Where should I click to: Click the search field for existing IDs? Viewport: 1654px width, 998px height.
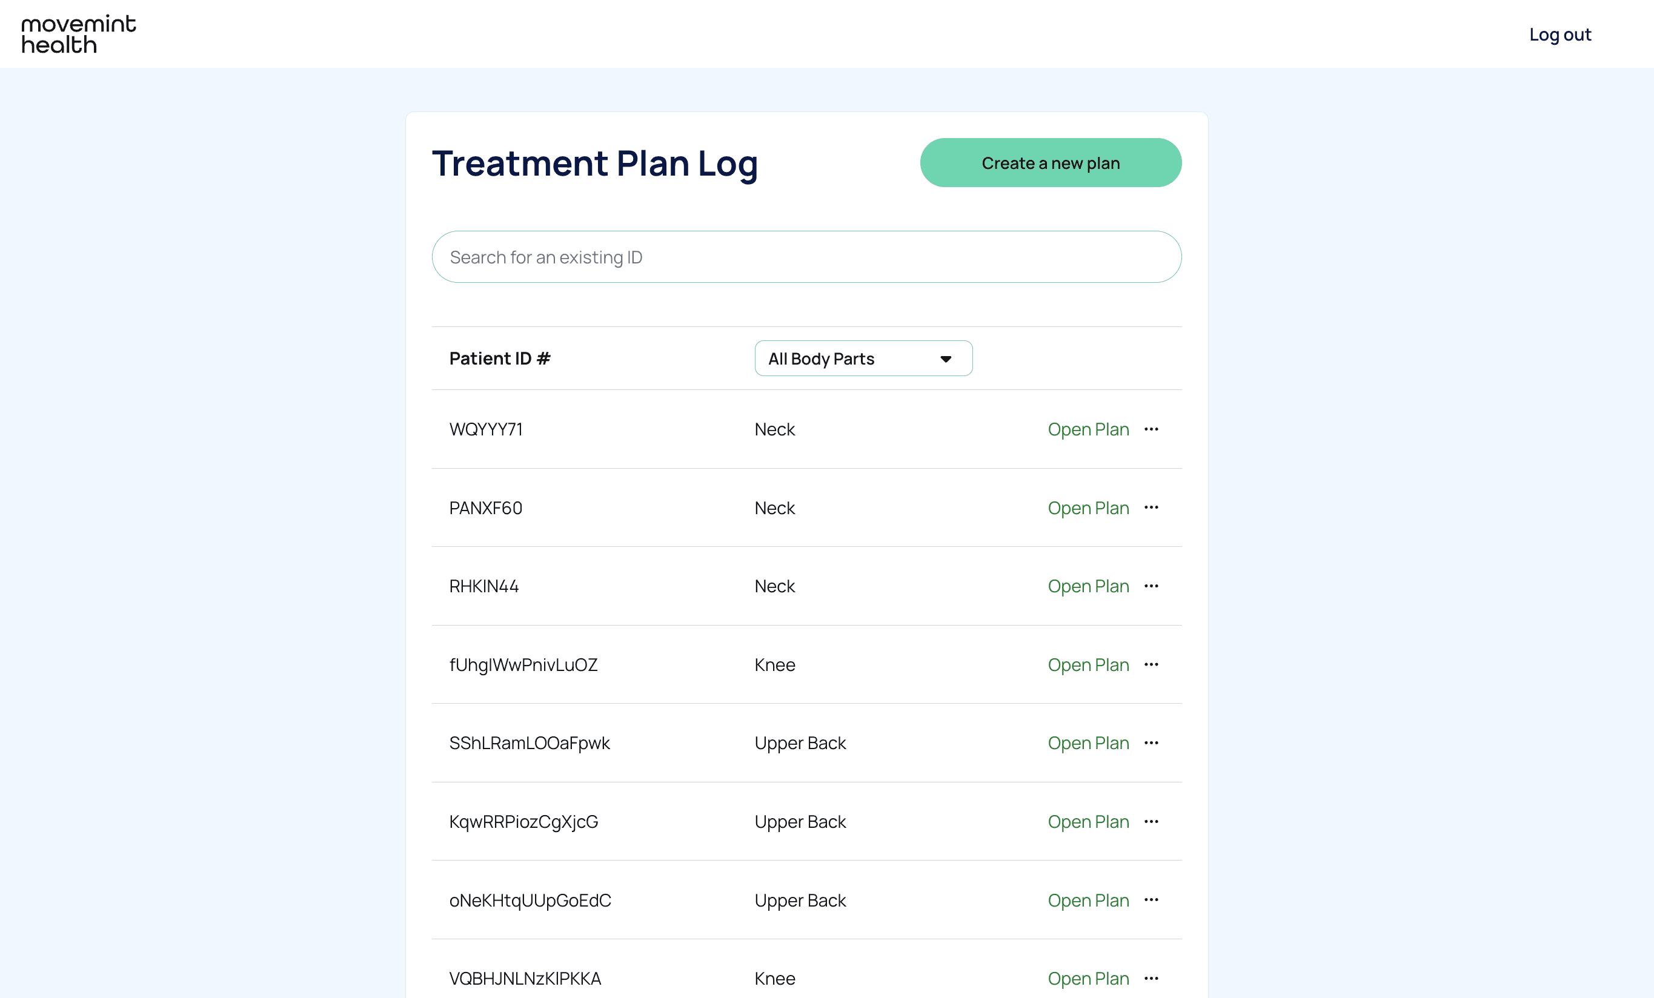click(807, 256)
